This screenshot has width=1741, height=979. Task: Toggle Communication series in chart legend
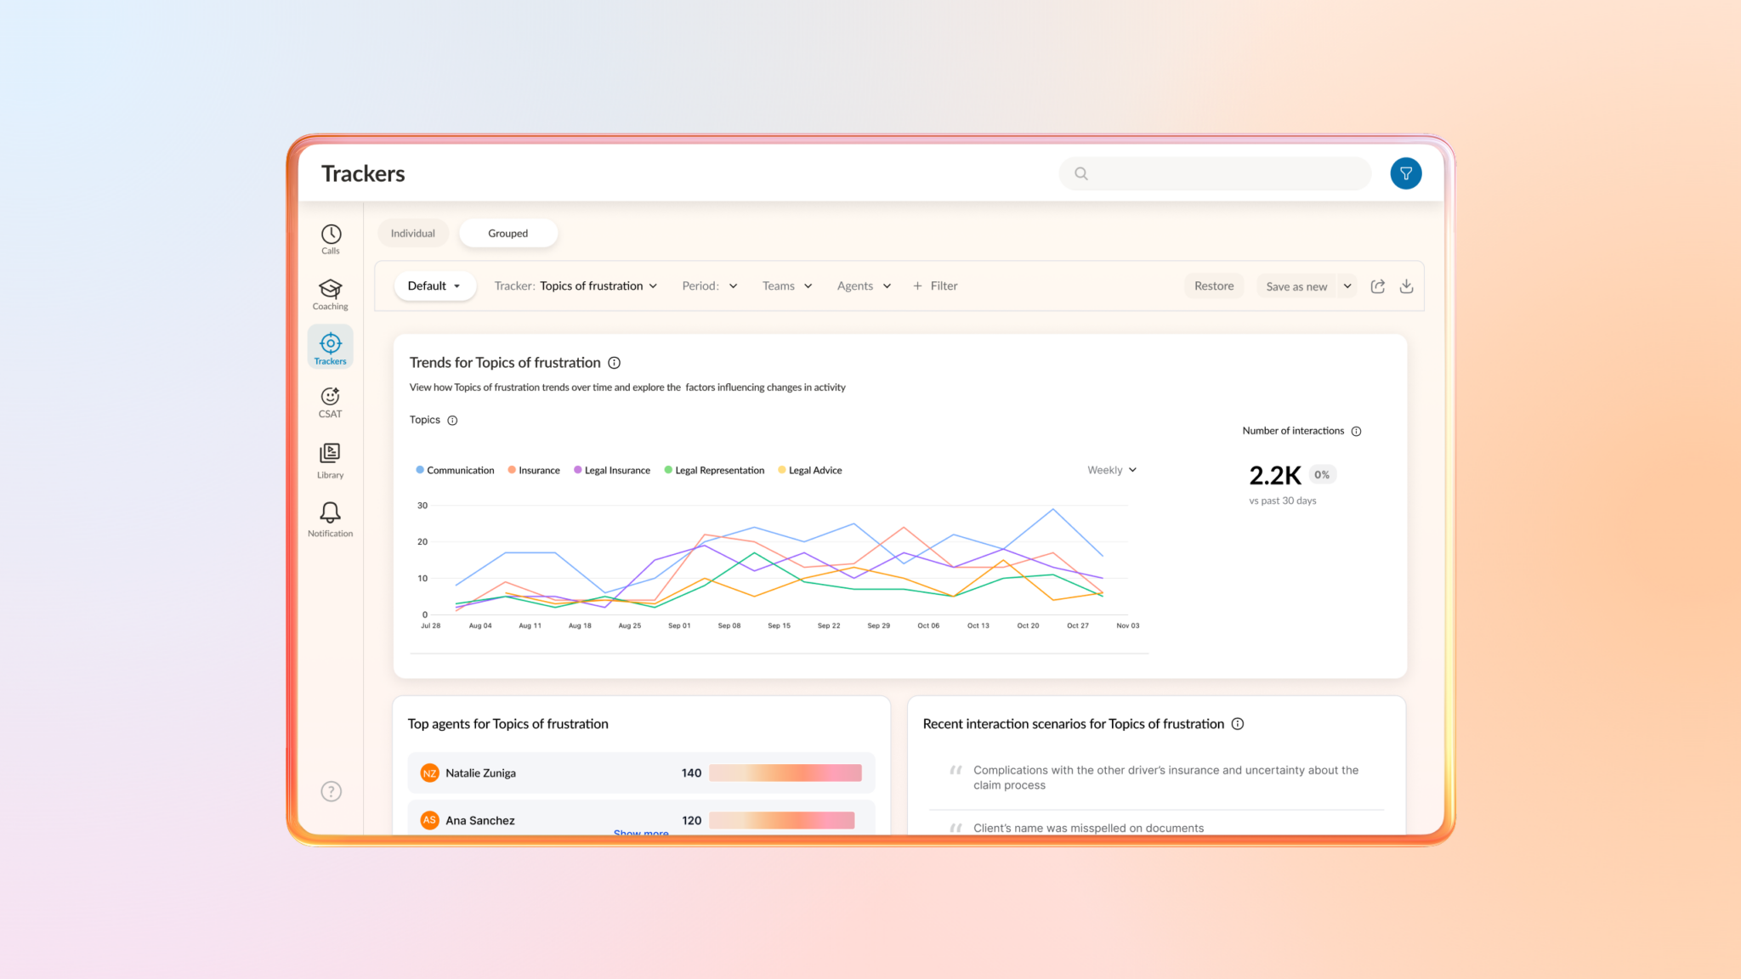tap(455, 470)
